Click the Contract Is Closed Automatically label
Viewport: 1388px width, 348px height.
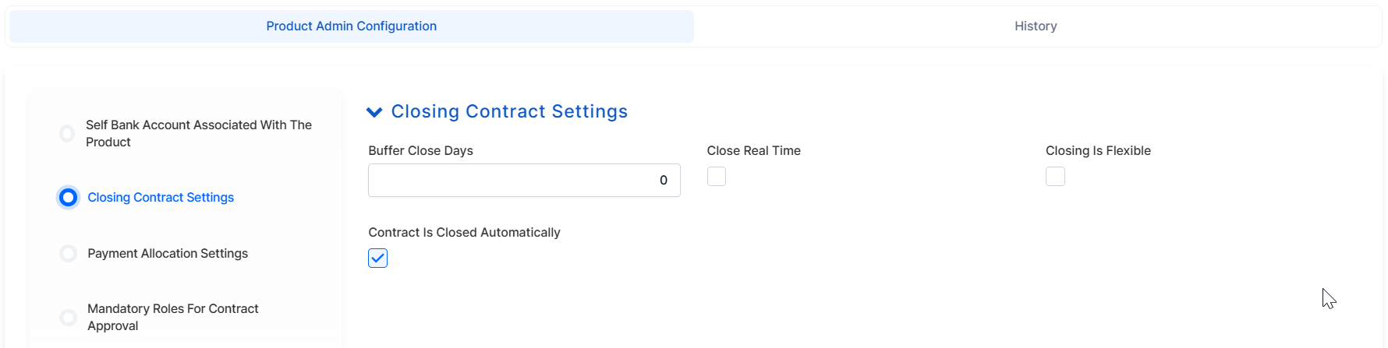pos(464,233)
